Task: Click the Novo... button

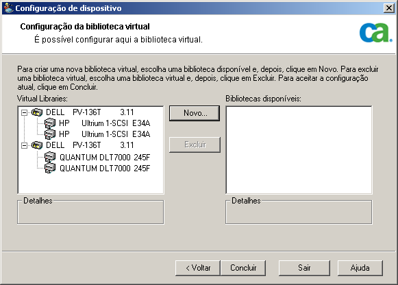Action: pyautogui.click(x=195, y=113)
